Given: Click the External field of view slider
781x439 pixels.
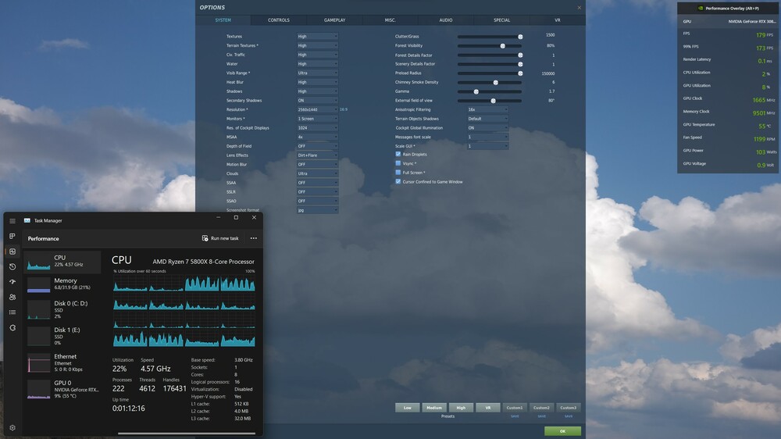Looking at the screenshot, I should pos(490,101).
